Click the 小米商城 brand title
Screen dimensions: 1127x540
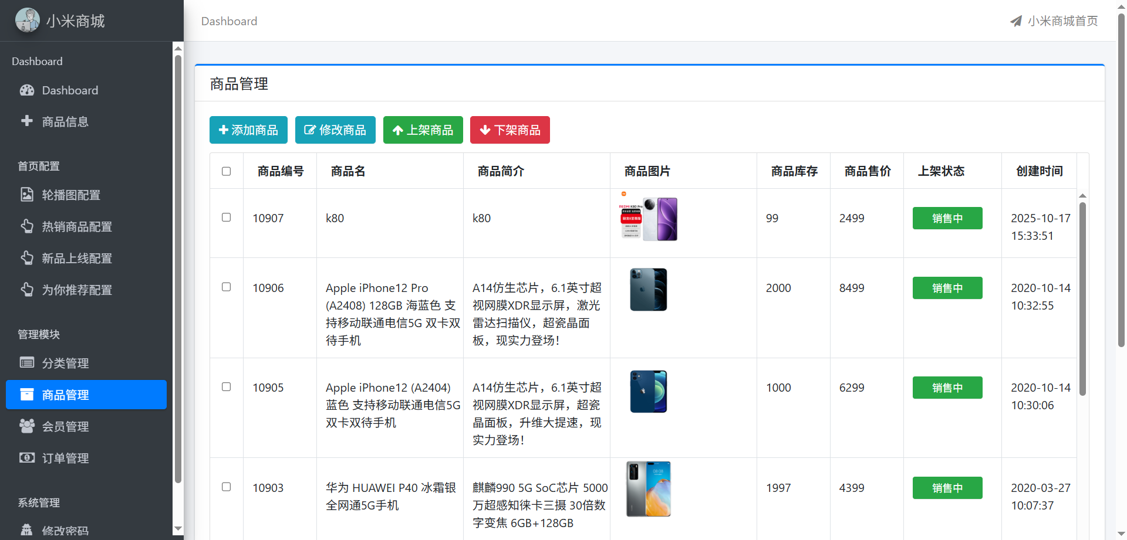click(x=75, y=21)
